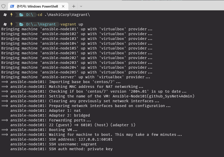224x157 pixels.
Task: Click the folder icon on the D:\ prompt
Action: click(21, 15)
